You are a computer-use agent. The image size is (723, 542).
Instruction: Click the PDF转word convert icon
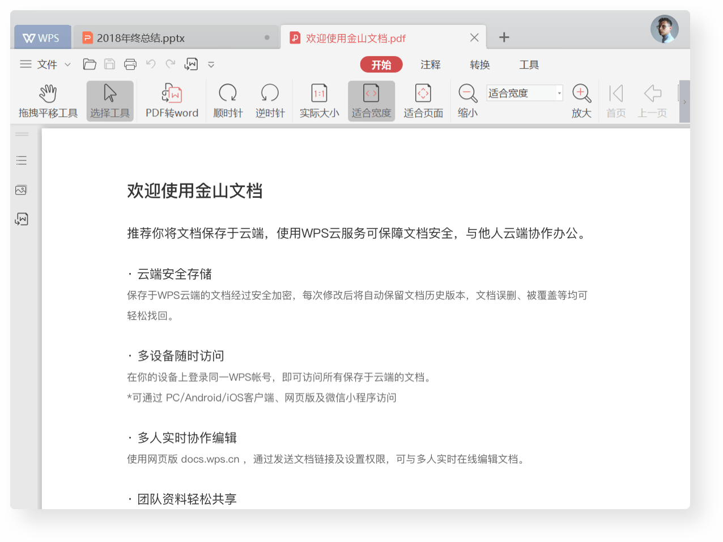pyautogui.click(x=172, y=101)
